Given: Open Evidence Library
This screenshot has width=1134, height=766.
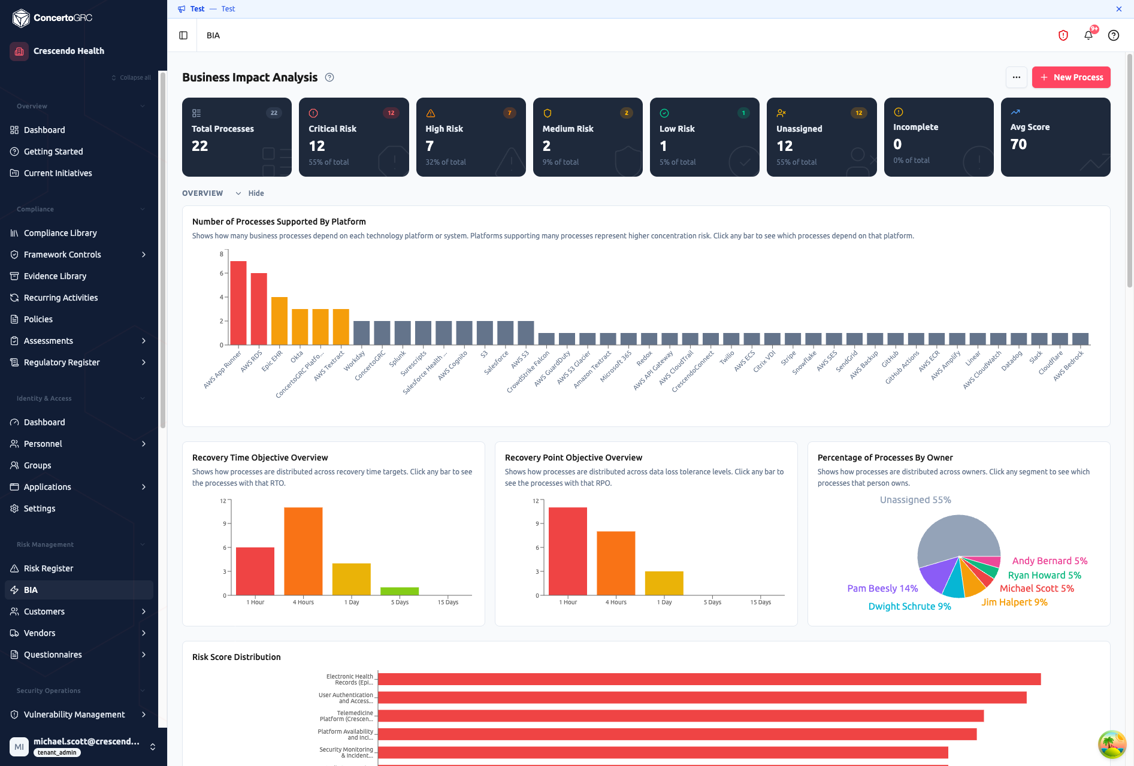Looking at the screenshot, I should (x=79, y=276).
